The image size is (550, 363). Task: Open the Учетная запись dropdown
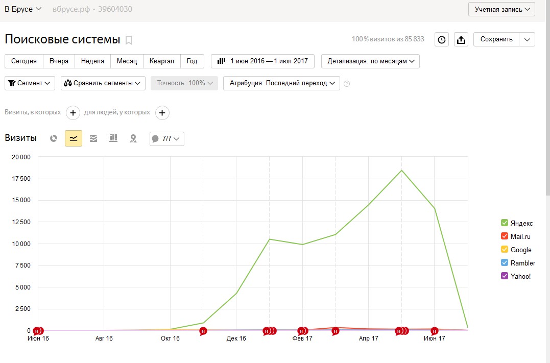tap(501, 9)
